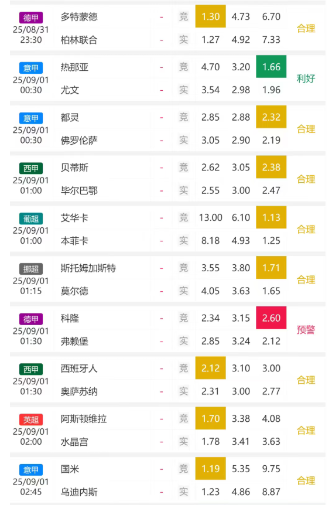Image resolution: width=332 pixels, height=505 pixels.
Task: Select highlighted 1.30 odds for 多特蒙德
Action: coord(211,16)
